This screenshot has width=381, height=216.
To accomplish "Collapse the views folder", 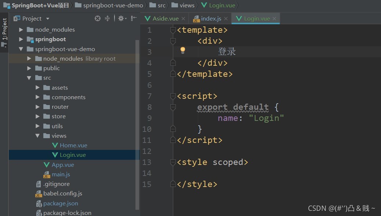I will [37, 136].
